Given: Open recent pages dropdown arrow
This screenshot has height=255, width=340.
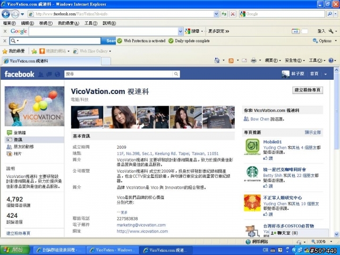Looking at the screenshot, I should (x=22, y=14).
